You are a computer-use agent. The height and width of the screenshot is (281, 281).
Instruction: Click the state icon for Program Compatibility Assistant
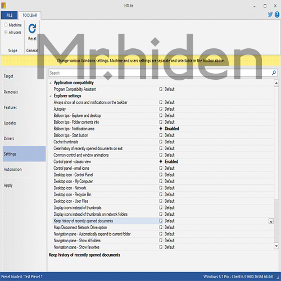161,89
